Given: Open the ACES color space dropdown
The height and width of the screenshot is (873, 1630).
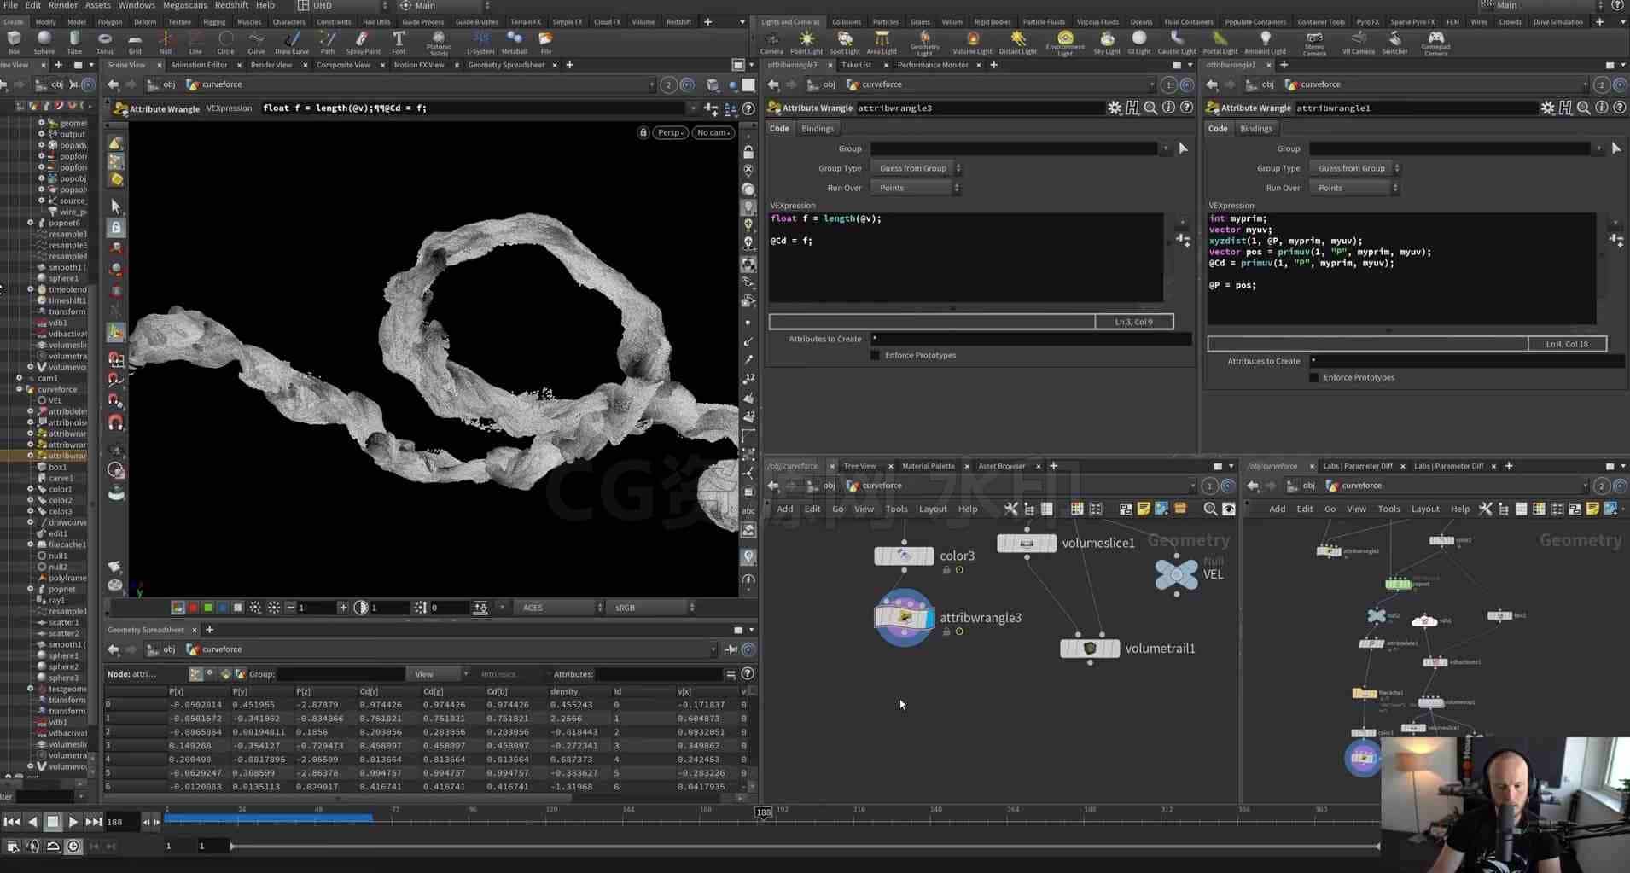Looking at the screenshot, I should click(x=562, y=608).
